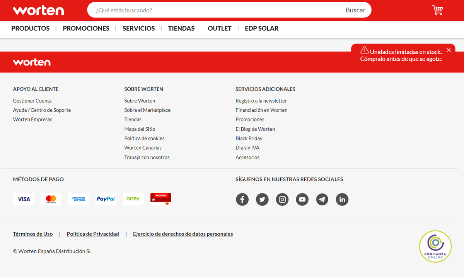Image resolution: width=464 pixels, height=277 pixels.
Task: Click the warning triangle in stock alert
Action: coord(364,50)
